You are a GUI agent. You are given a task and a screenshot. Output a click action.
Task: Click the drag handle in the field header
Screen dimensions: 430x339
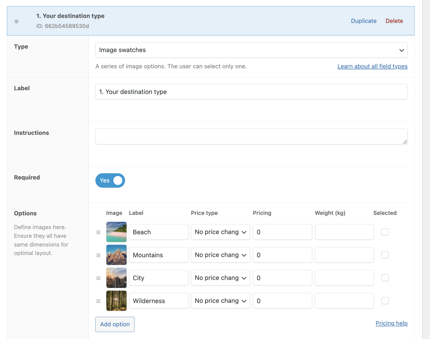(x=17, y=21)
